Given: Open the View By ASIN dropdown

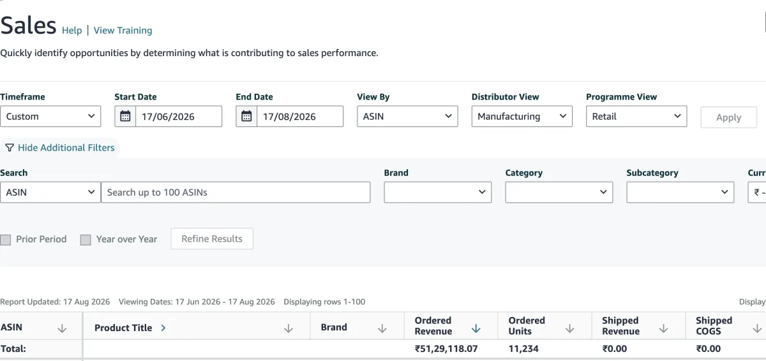Looking at the screenshot, I should point(407,116).
